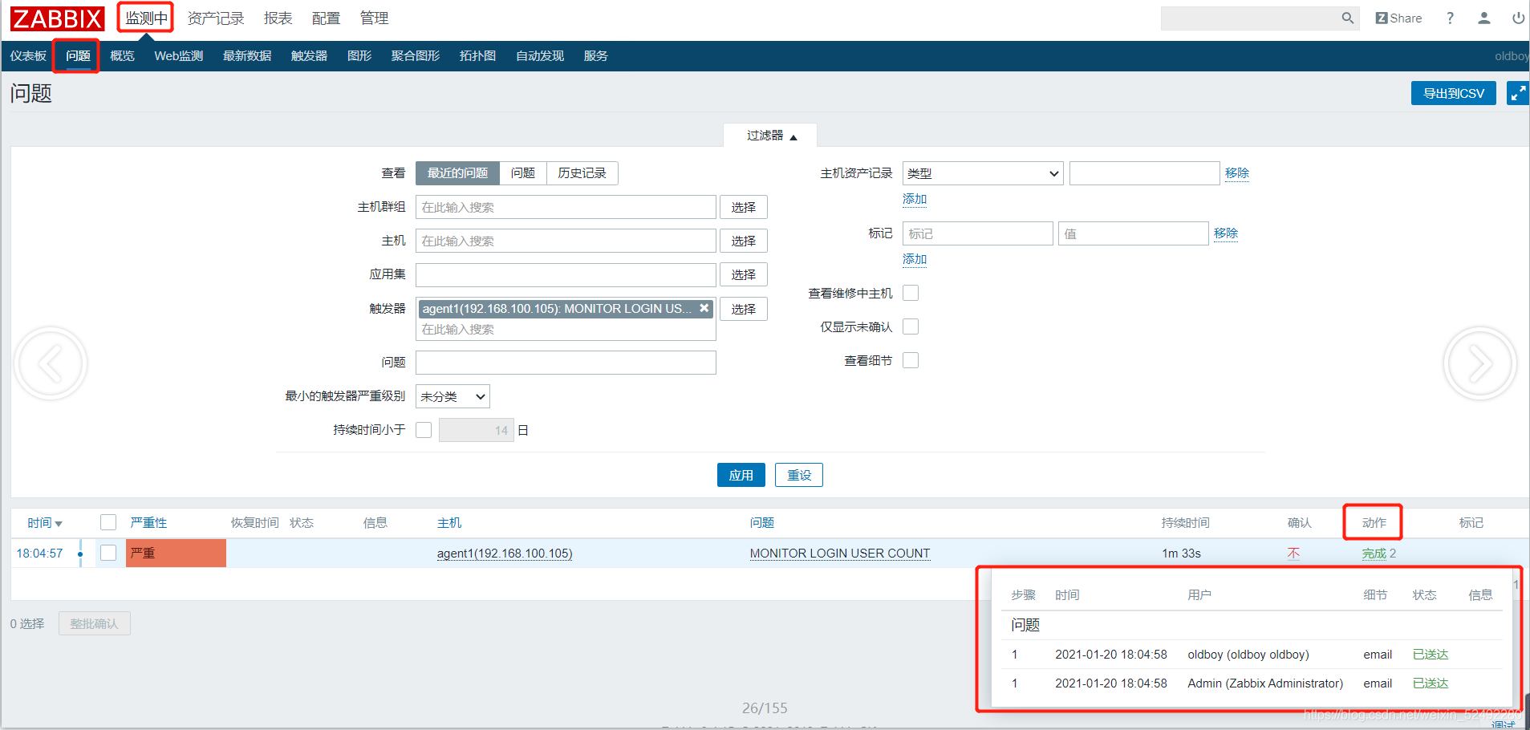This screenshot has width=1530, height=730.
Task: Switch to the 最新数据 submenu
Action: click(247, 55)
